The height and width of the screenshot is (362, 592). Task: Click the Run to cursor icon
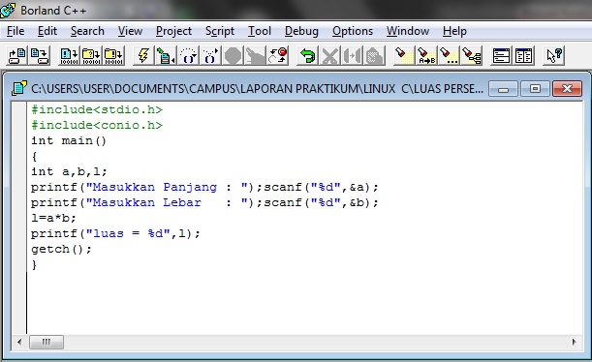(x=166, y=56)
